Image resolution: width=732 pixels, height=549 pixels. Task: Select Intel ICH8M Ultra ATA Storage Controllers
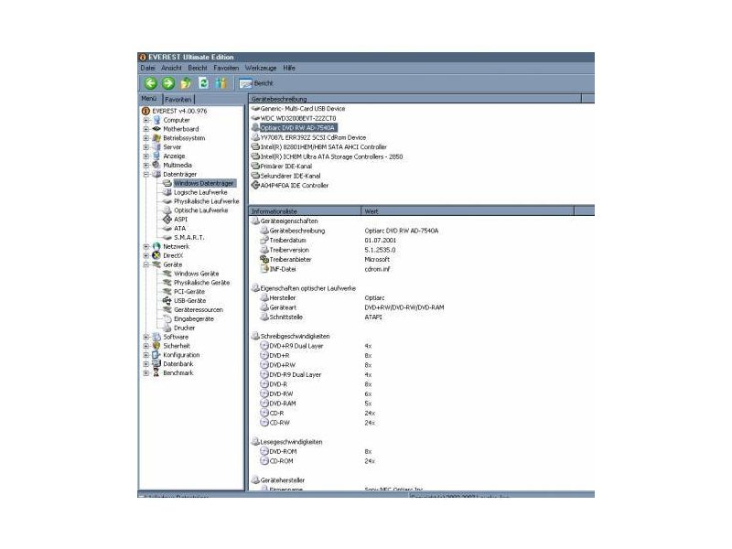331,156
